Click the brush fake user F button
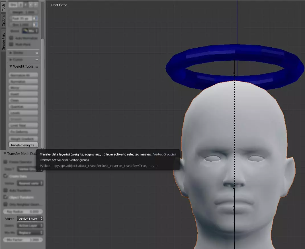Image resolution: width=305 pixels, height=249 pixels. tap(26, 5)
